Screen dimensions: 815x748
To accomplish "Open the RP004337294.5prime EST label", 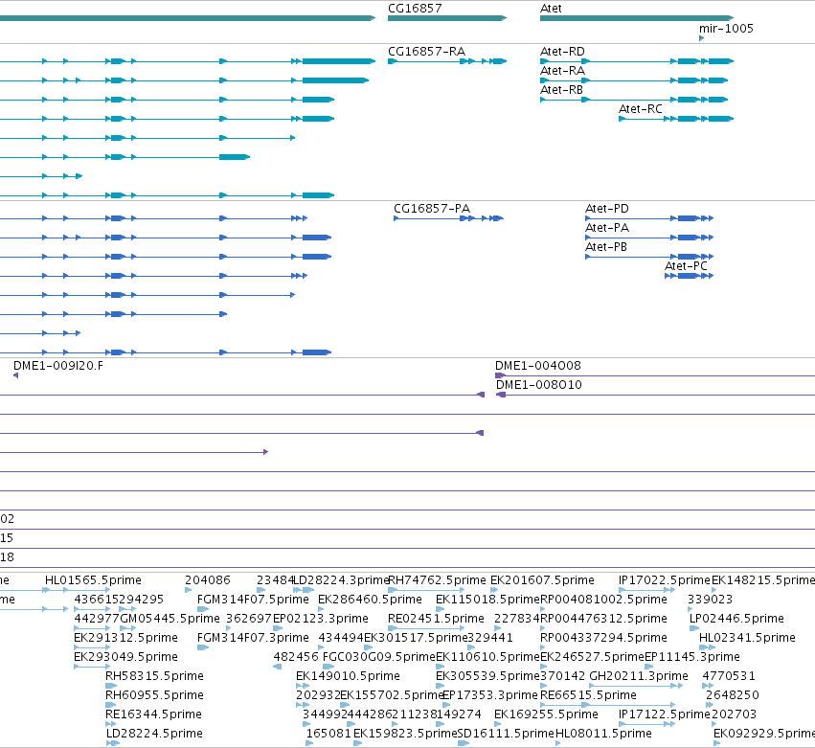I will [603, 638].
